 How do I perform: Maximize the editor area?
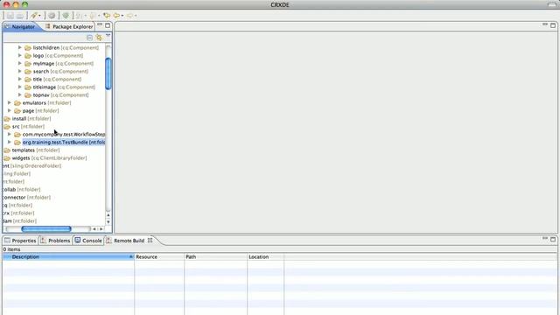click(553, 25)
